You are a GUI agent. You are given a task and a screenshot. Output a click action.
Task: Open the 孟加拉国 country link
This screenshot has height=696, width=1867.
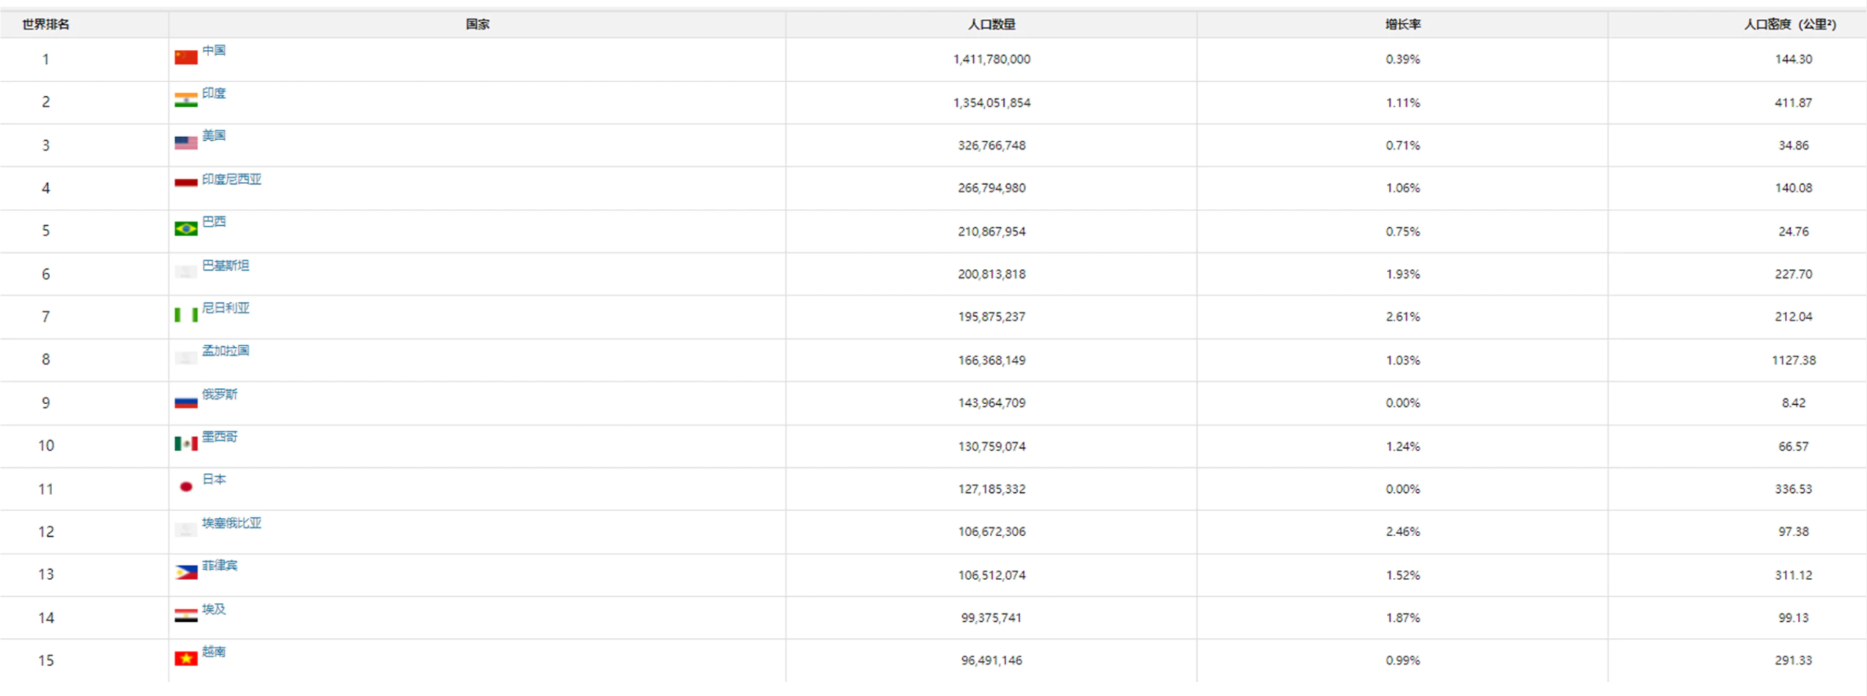[x=225, y=351]
